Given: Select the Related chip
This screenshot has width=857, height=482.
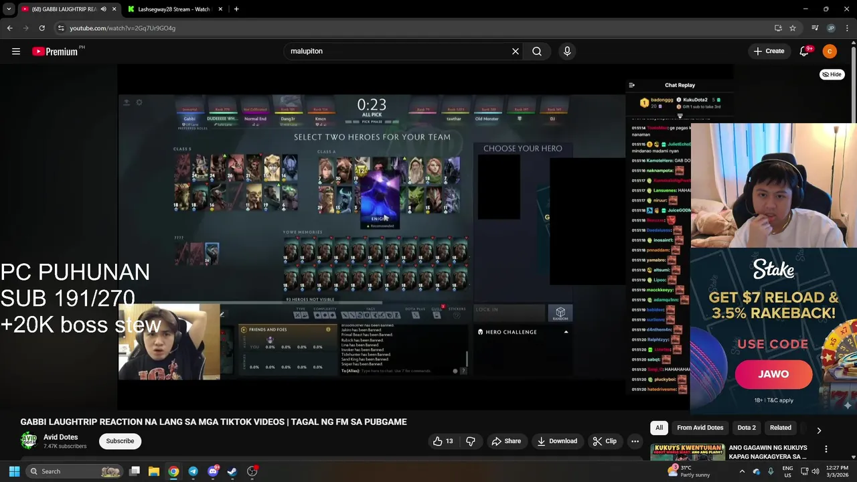Looking at the screenshot, I should pos(780,428).
